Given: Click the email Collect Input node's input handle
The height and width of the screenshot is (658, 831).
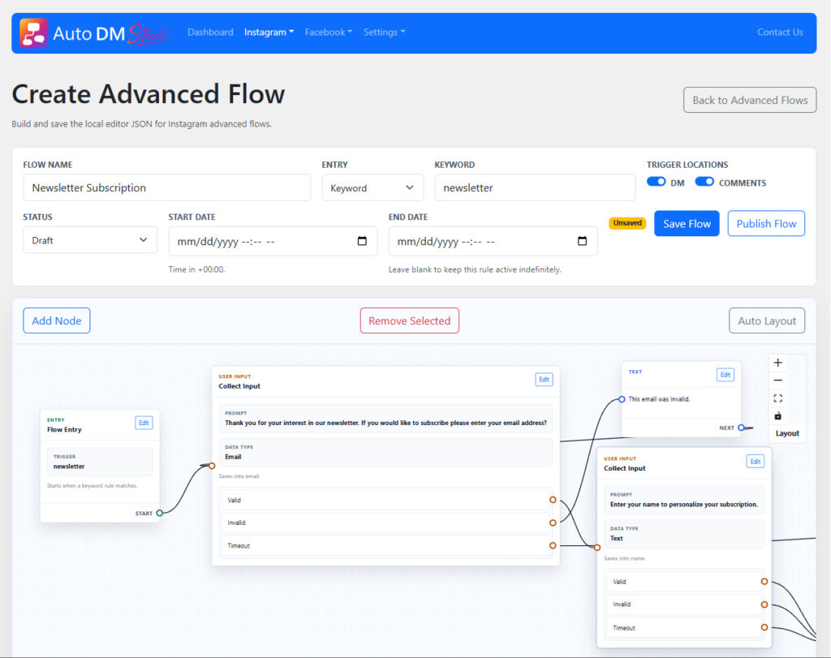Looking at the screenshot, I should tap(212, 466).
